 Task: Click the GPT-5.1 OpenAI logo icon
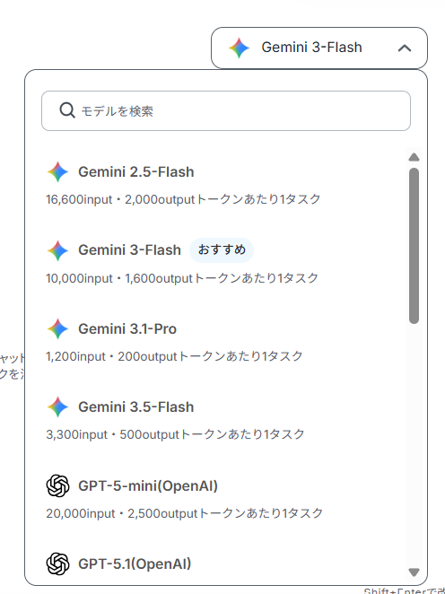tap(57, 563)
